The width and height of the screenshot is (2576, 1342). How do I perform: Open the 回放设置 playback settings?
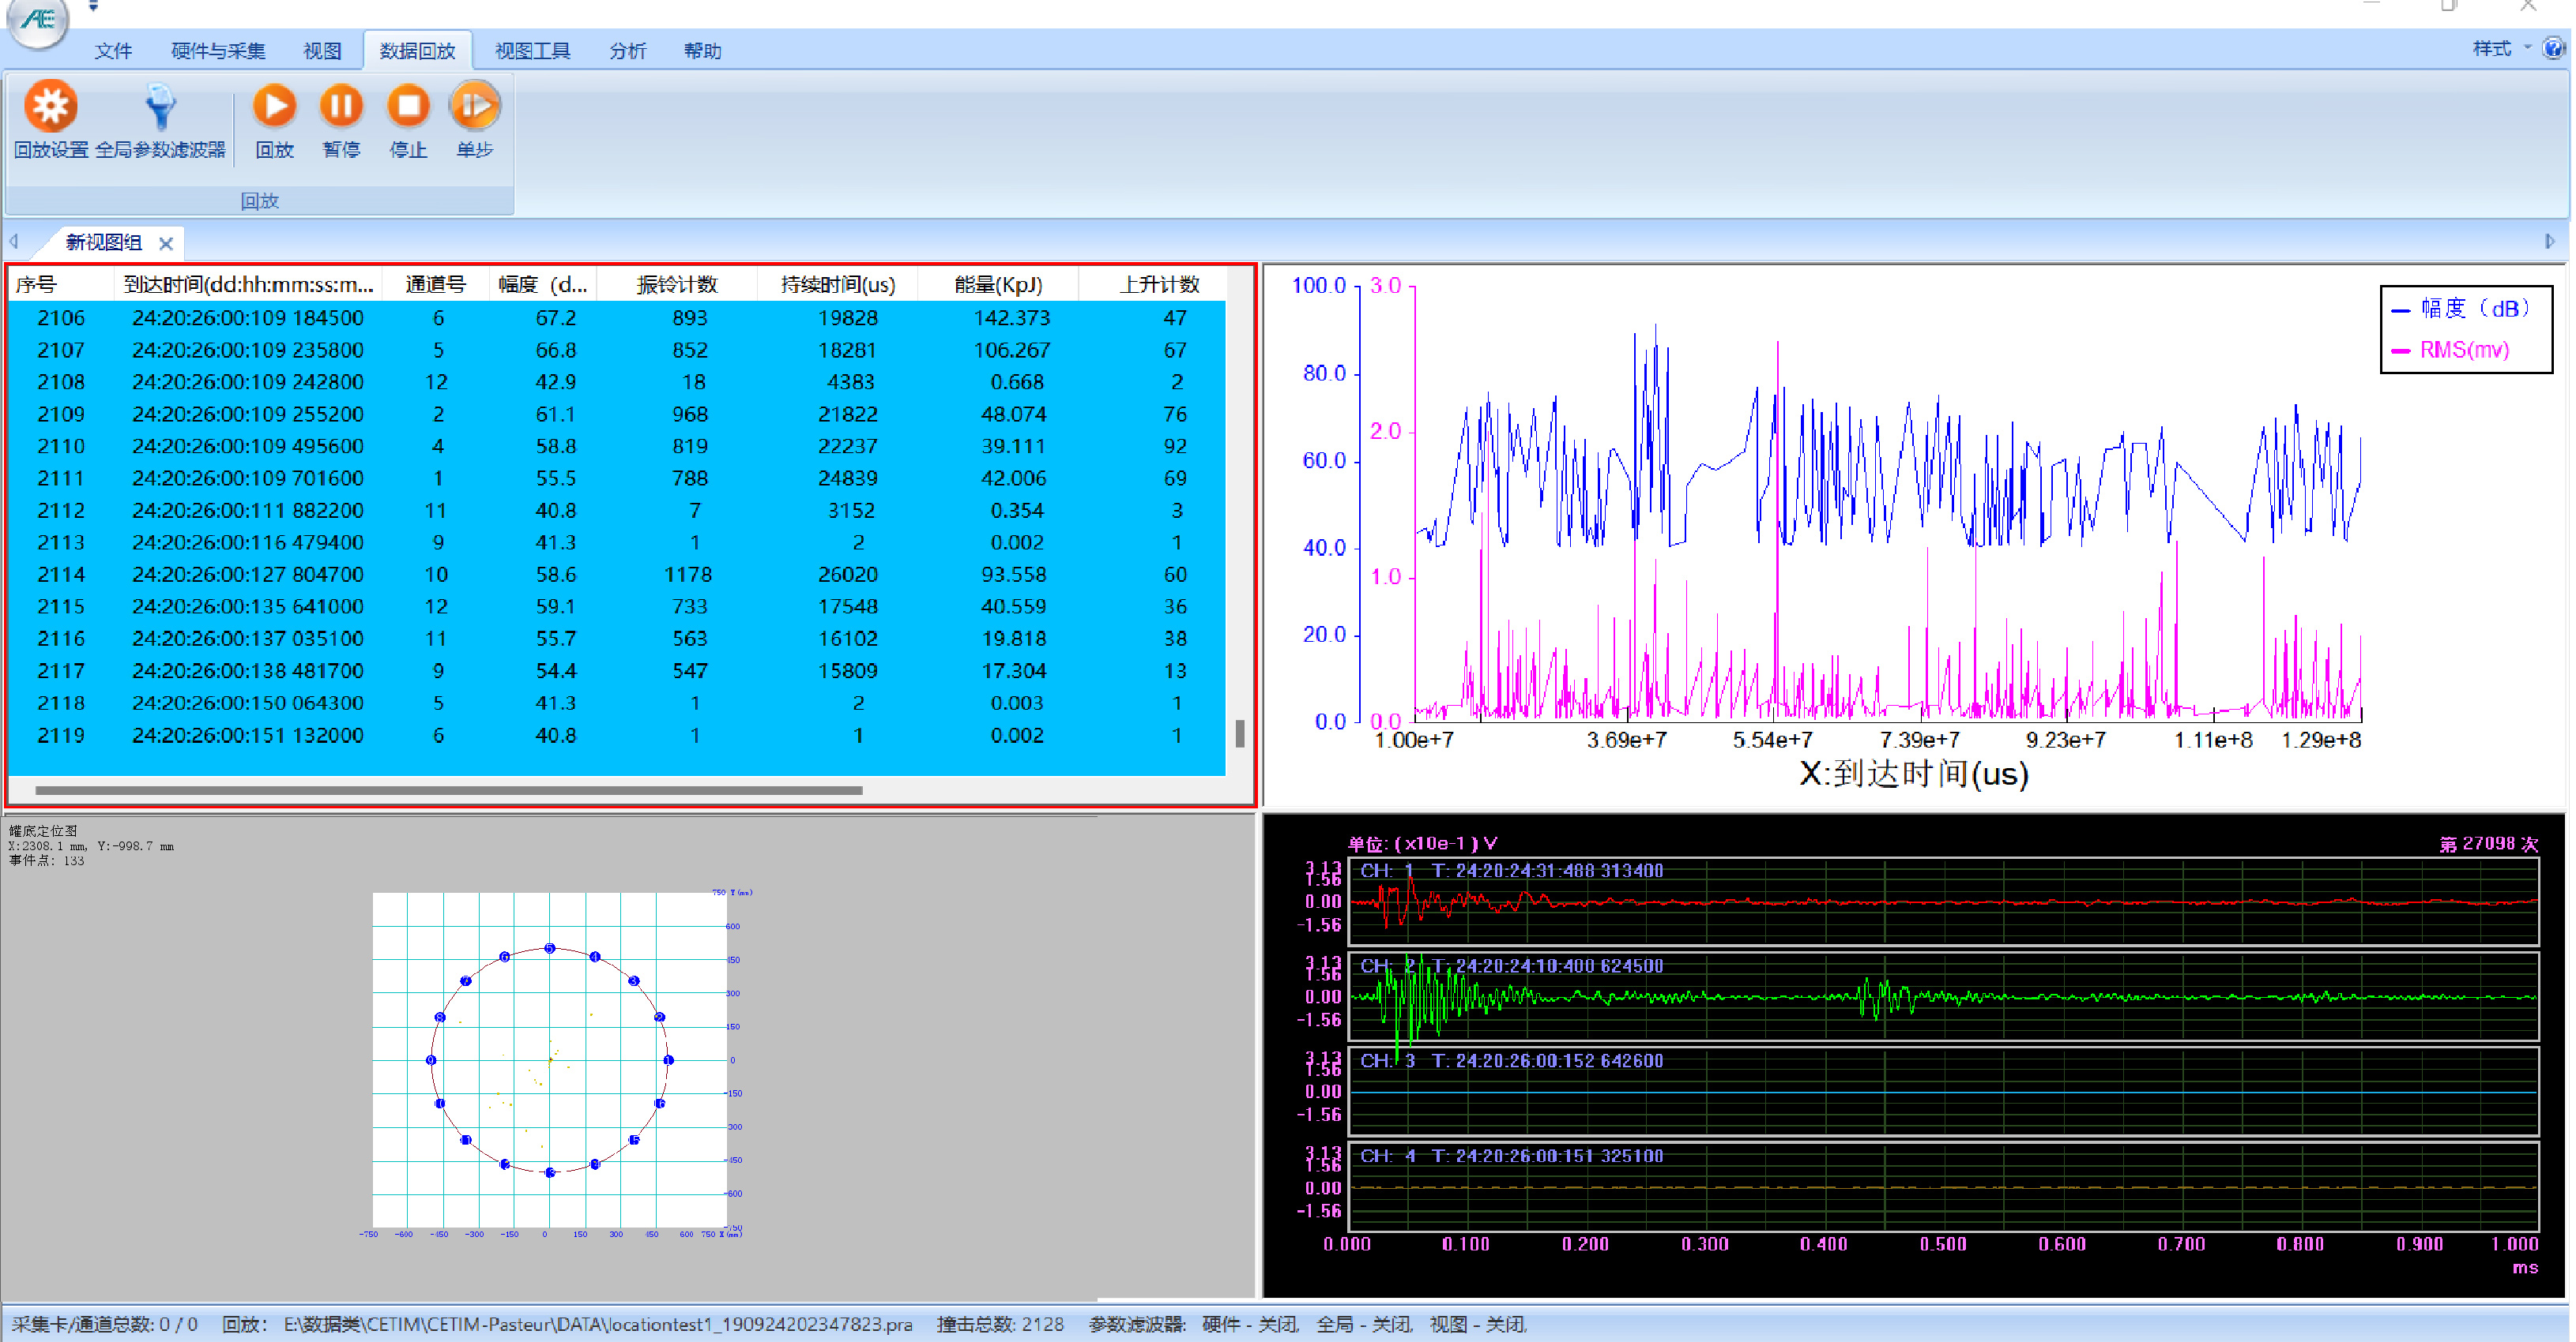50,120
